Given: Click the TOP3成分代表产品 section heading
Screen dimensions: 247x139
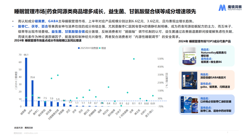Looking at the screenshot, I should click(205, 41).
